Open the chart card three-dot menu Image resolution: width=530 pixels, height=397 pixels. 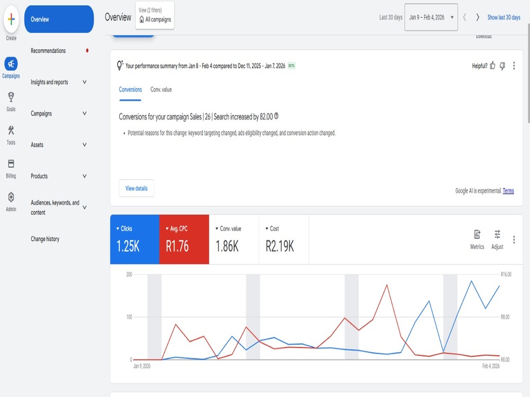[x=514, y=240]
